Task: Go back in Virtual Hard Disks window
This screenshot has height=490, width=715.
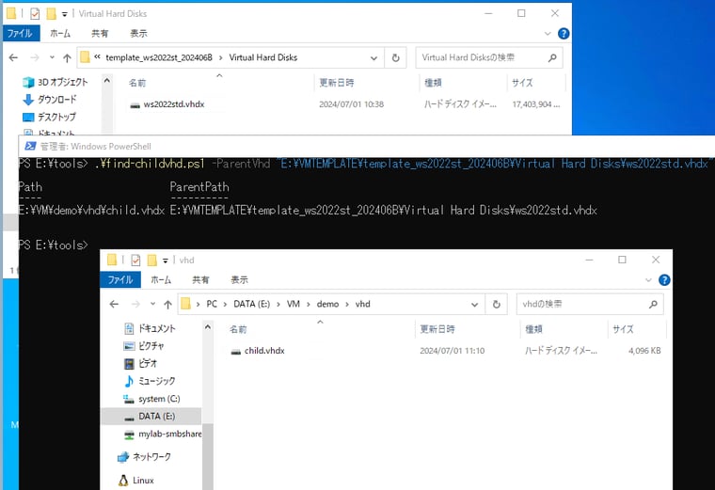Action: [x=13, y=58]
